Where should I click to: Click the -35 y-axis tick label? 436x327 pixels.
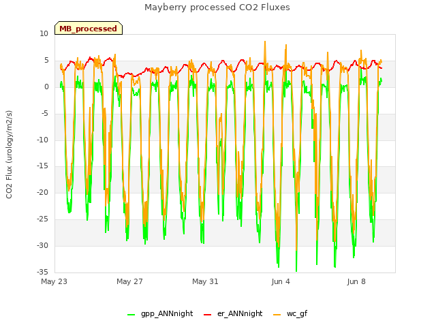point(42,272)
